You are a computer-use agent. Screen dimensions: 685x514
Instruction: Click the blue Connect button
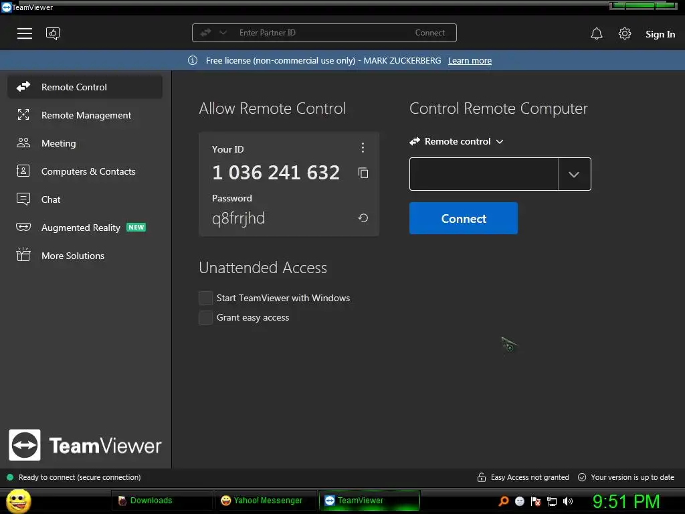[x=464, y=218]
